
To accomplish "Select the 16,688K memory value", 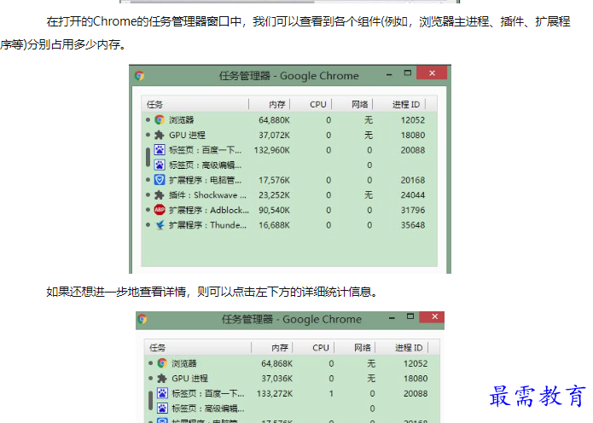I will tap(274, 225).
